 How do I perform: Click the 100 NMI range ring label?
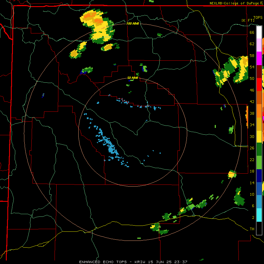click(133, 23)
